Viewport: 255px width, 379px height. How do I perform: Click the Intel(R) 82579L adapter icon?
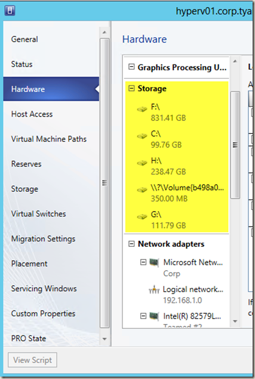[x=154, y=316]
